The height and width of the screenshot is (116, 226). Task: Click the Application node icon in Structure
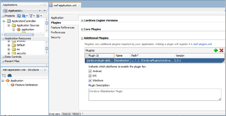(x=8, y=81)
